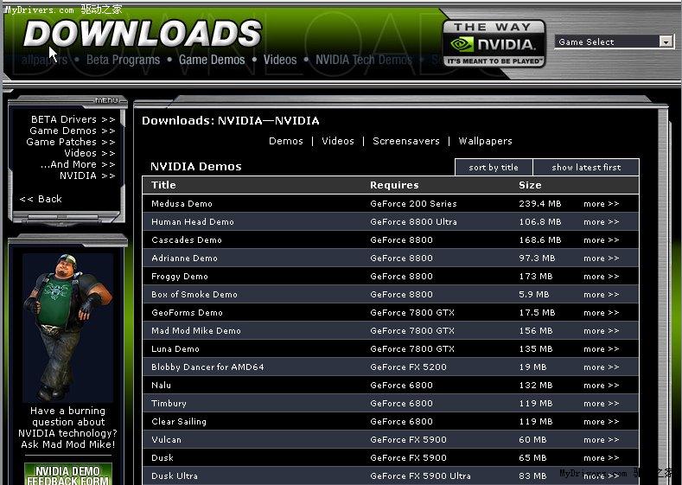Click more >> for Froggy Demo
The image size is (682, 485).
(x=601, y=277)
